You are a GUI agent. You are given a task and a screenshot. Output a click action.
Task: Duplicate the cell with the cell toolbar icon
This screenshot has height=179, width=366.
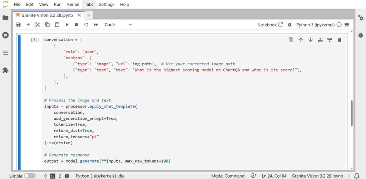coord(291,40)
